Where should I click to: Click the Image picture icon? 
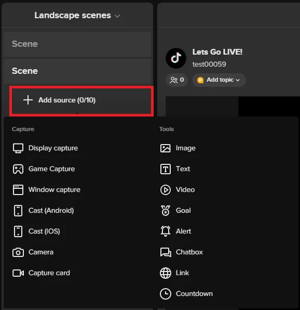coord(165,148)
